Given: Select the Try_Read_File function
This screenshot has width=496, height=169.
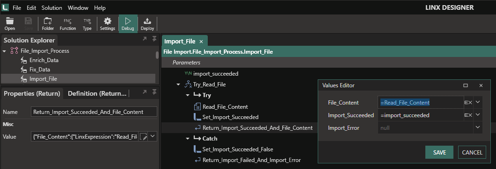Looking at the screenshot, I should (x=210, y=84).
